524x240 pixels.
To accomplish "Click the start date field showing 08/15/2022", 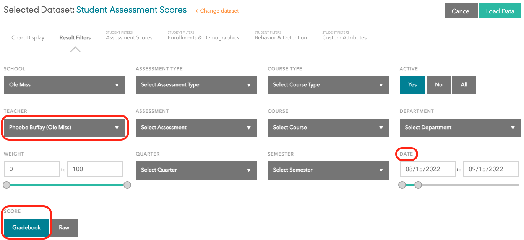I will pos(427,169).
